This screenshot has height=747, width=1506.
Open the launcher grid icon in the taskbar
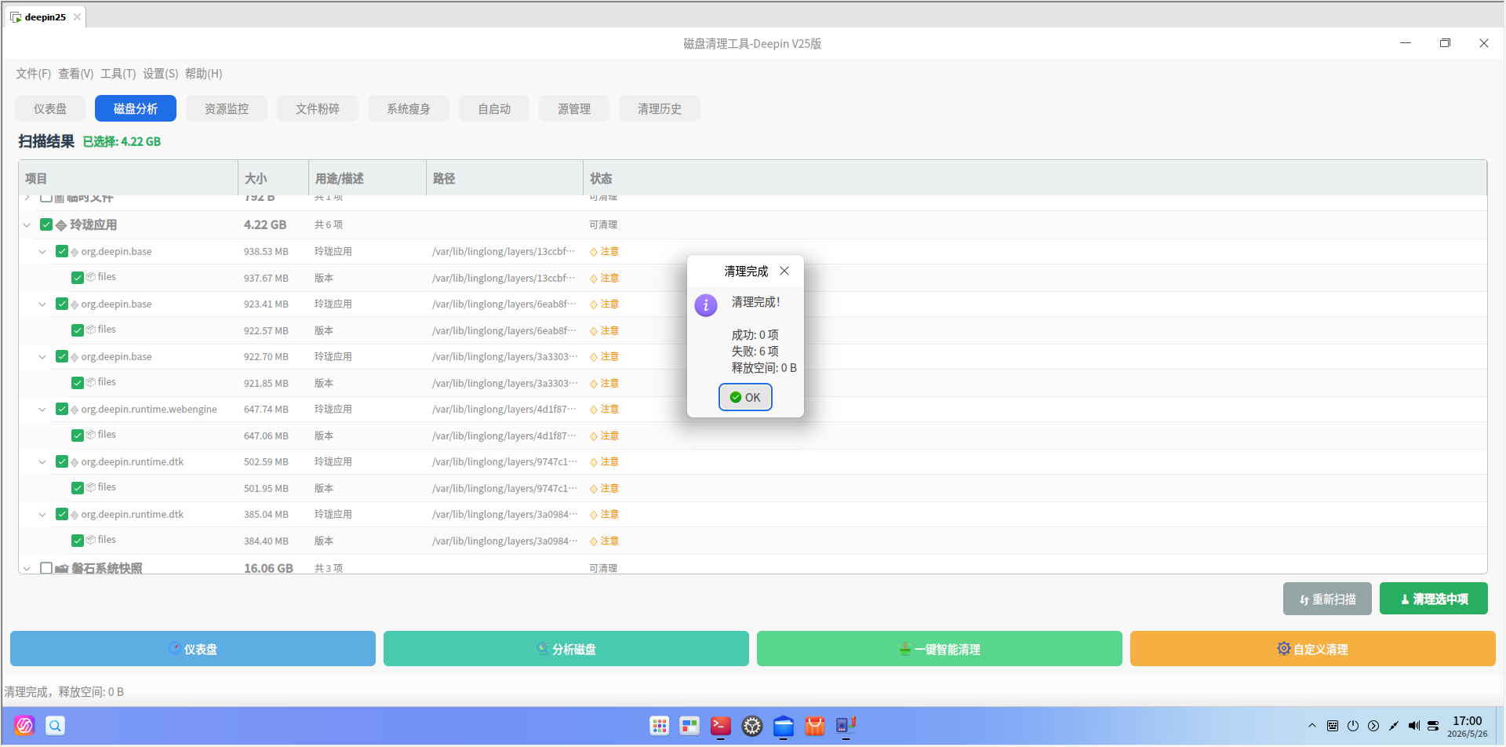pos(660,726)
